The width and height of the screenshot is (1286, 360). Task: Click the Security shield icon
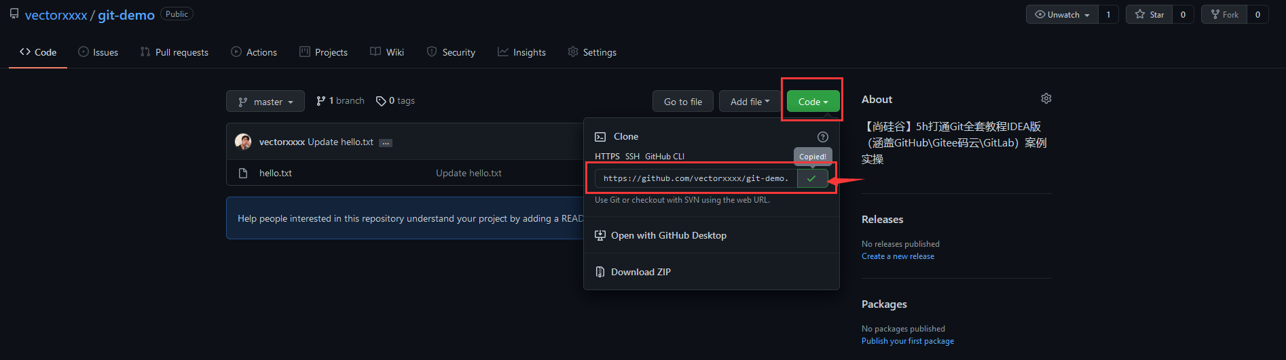[x=432, y=52]
